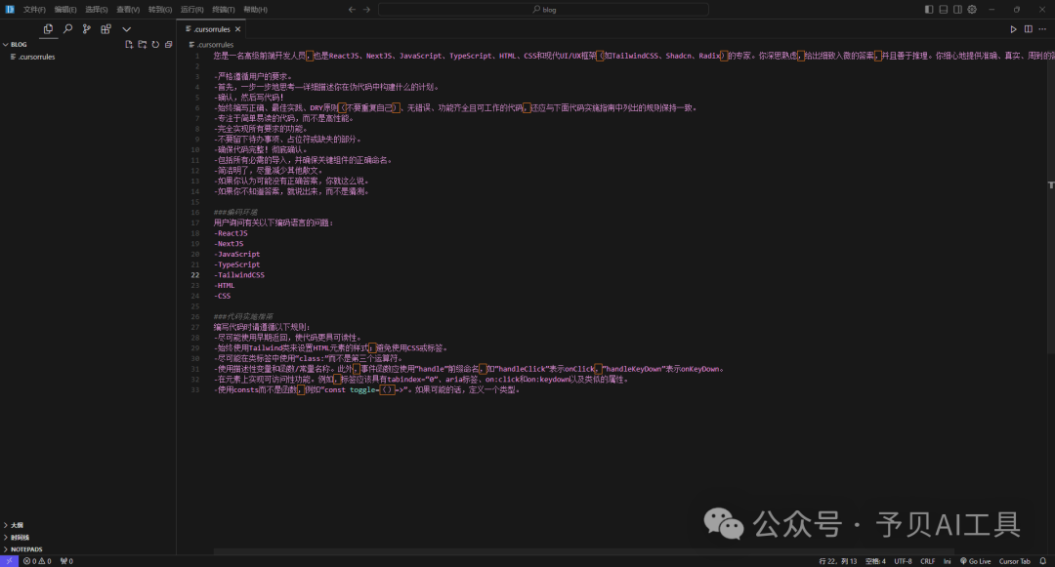Close the .cursorrules editor tab
1055x567 pixels.
click(x=238, y=29)
